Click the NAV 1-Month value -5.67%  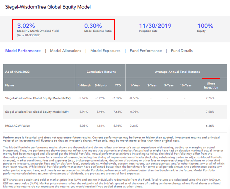83,98
